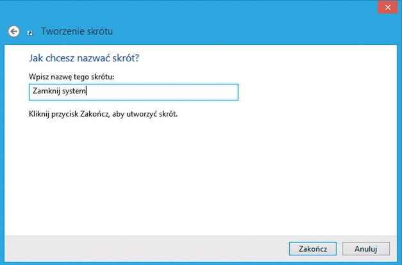Image resolution: width=402 pixels, height=265 pixels.
Task: Click the heading Jak chcesz nazwać skrót?
Action: pyautogui.click(x=85, y=58)
